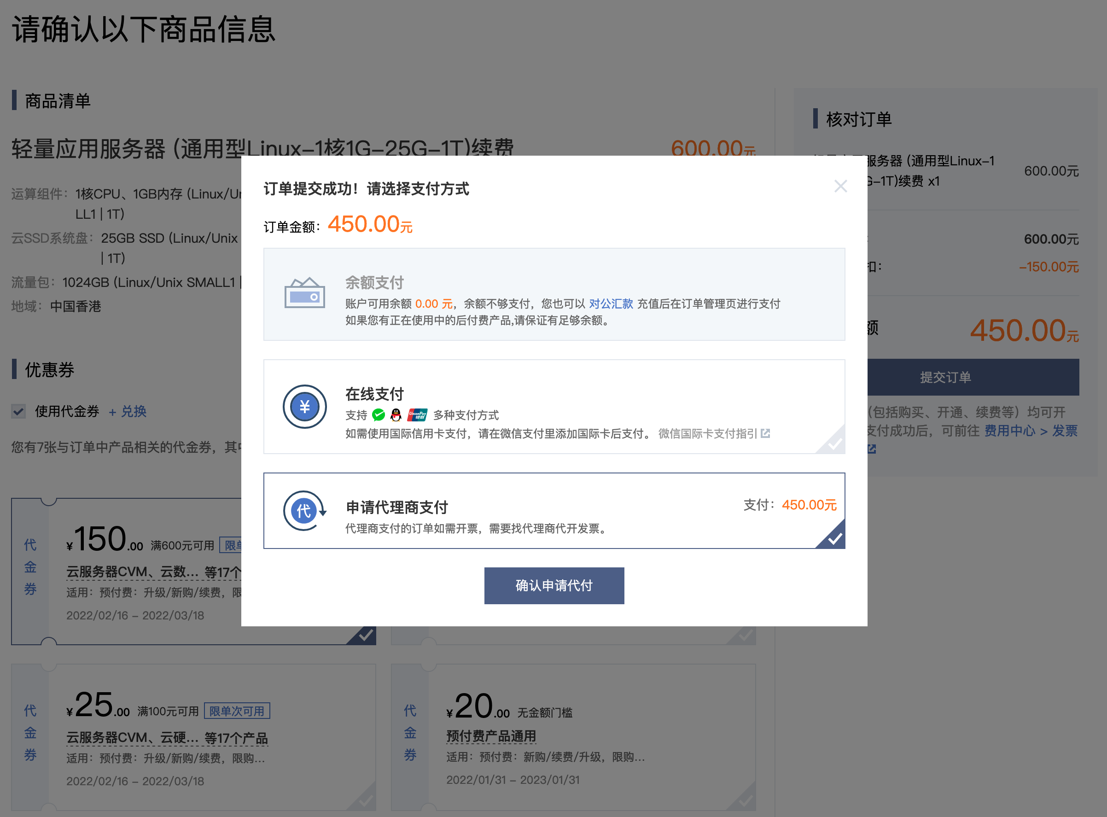The height and width of the screenshot is (817, 1107).
Task: Click the page title 请确认以下商品信息
Action: [143, 29]
